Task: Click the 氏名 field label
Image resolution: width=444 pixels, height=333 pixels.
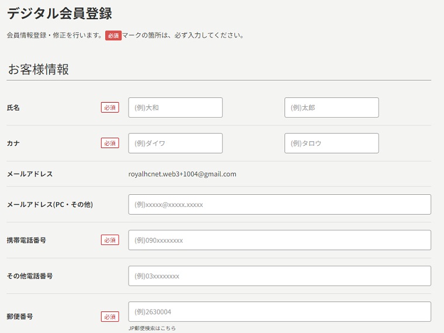Action: click(13, 107)
